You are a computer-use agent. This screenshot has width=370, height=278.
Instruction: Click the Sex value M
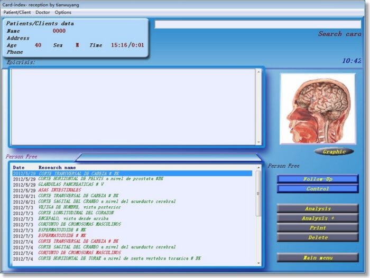point(77,45)
